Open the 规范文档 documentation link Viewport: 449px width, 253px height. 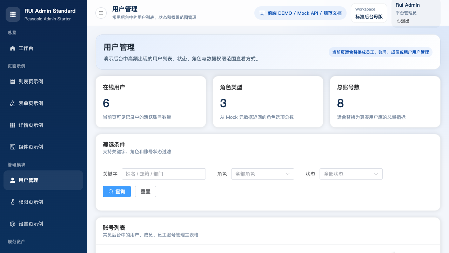click(x=332, y=13)
